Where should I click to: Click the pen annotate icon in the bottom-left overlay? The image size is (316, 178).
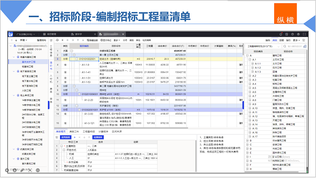(22, 170)
